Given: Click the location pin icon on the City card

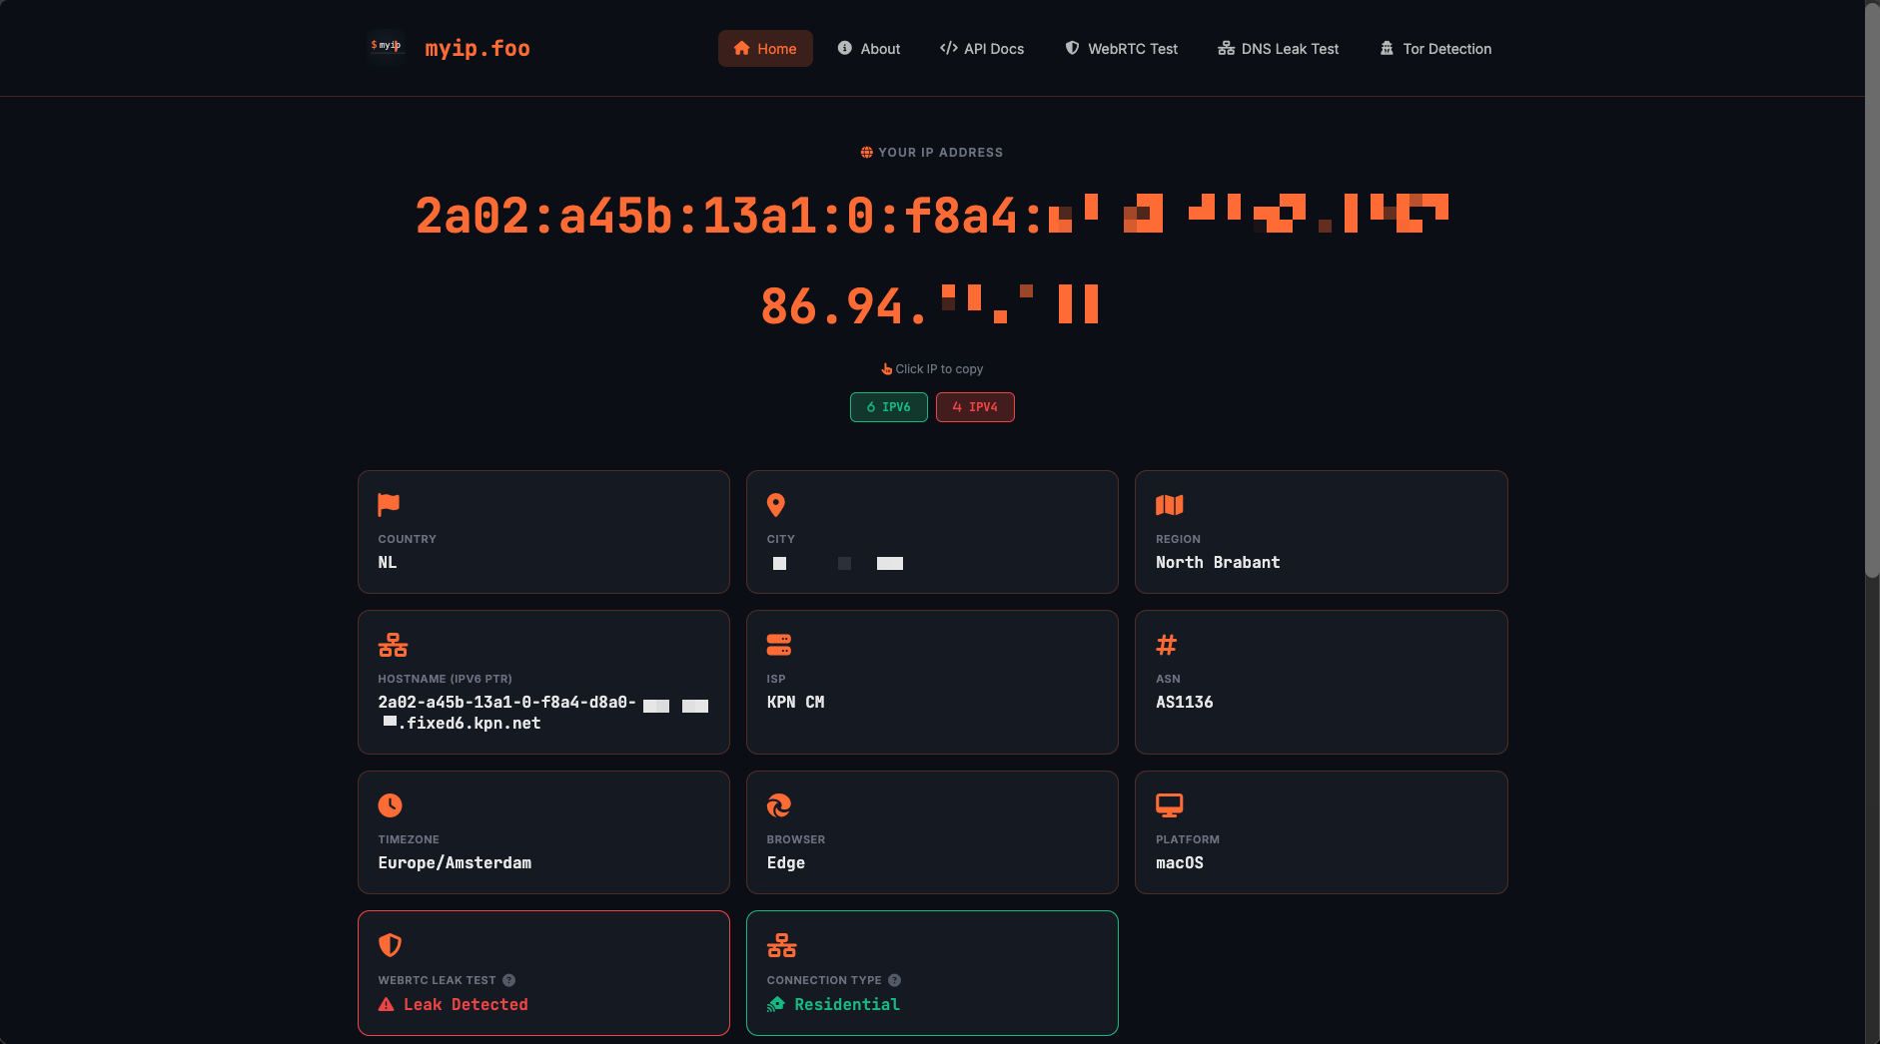Looking at the screenshot, I should point(778,504).
